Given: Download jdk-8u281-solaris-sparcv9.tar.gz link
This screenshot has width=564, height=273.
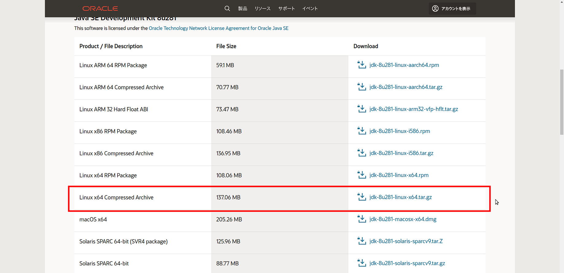Looking at the screenshot, I should (x=407, y=263).
